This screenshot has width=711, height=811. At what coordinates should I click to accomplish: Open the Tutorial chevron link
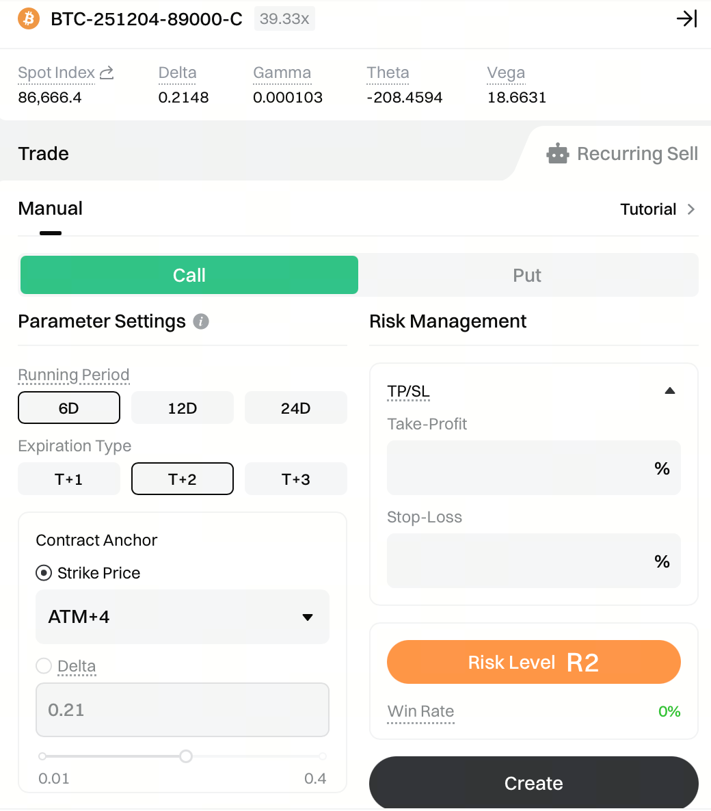690,209
